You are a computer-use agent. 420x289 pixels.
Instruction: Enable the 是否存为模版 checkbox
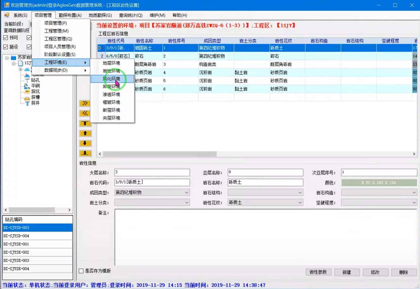point(81,271)
